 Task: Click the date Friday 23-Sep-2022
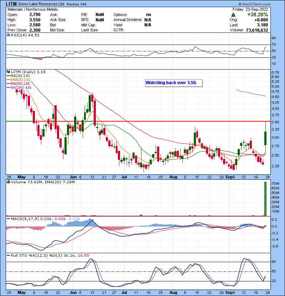point(250,9)
